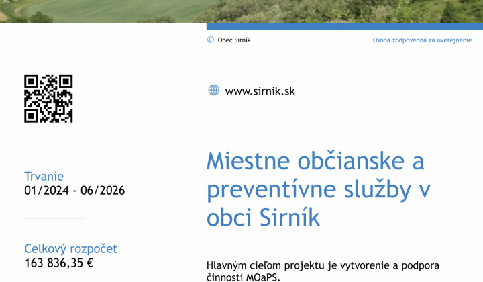Image resolution: width=483 pixels, height=282 pixels.
Task: Visit the www.sirnik.sk website link
Action: point(260,91)
